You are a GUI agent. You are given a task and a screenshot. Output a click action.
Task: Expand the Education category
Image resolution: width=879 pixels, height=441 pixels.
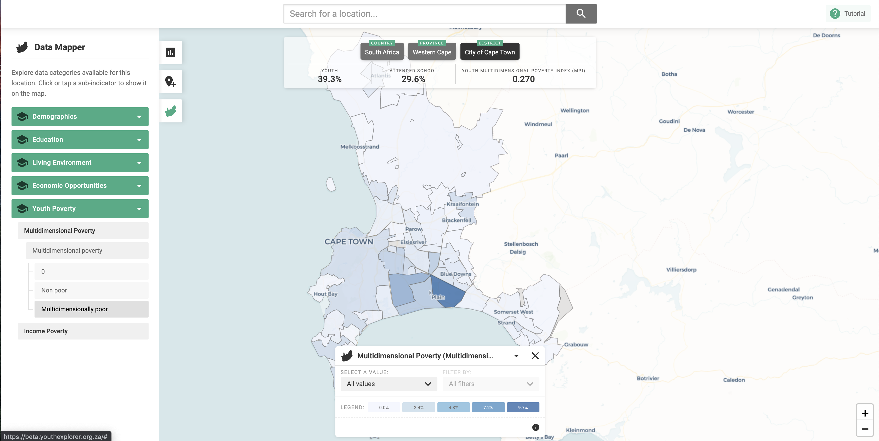[x=80, y=139]
